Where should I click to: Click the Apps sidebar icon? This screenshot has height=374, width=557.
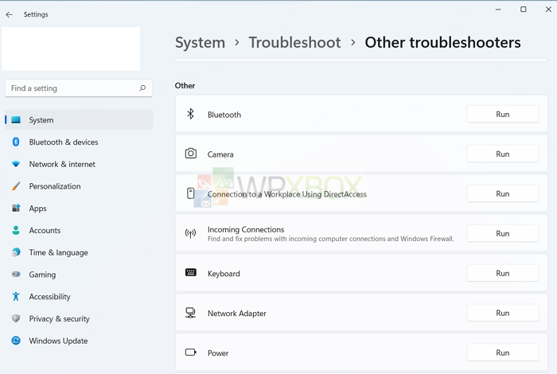coord(16,208)
